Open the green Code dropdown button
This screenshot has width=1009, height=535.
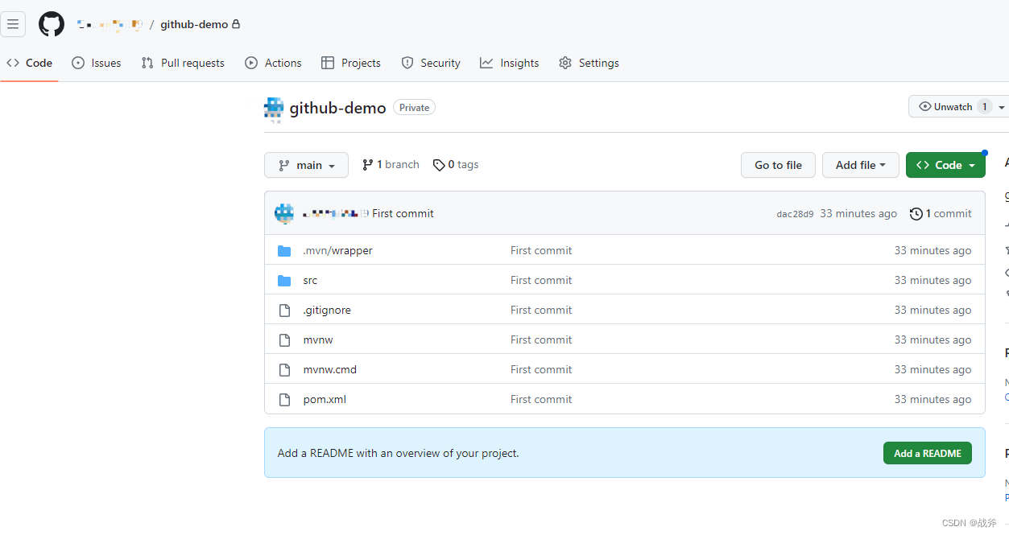(x=945, y=165)
